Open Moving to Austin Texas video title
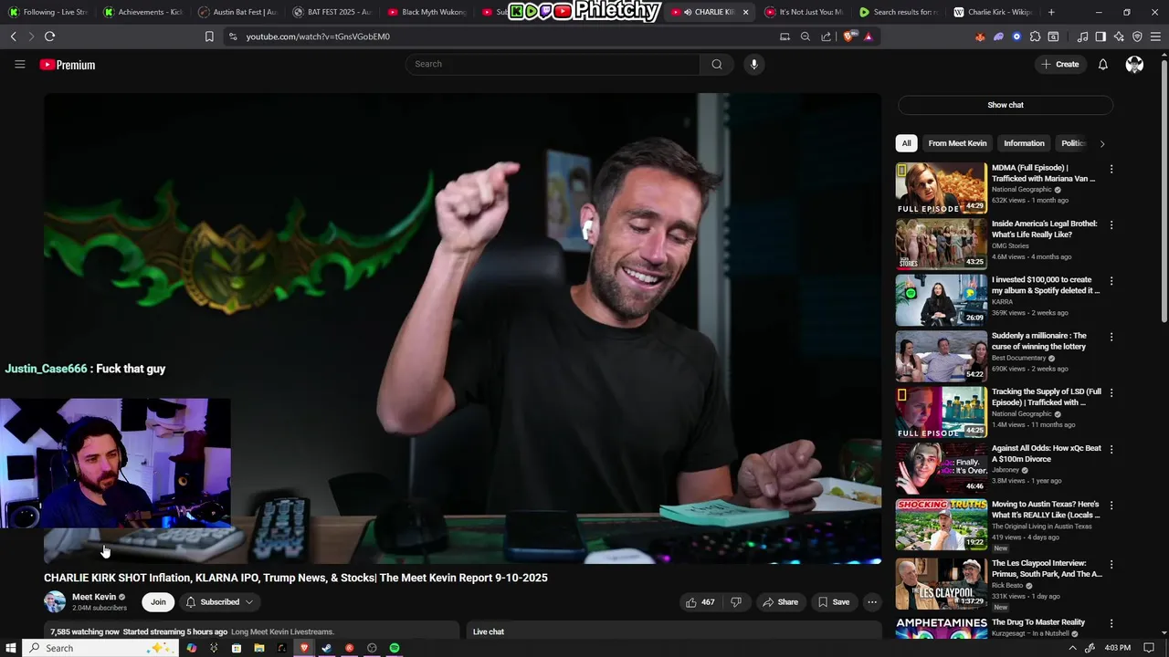1169x657 pixels. 1046,509
